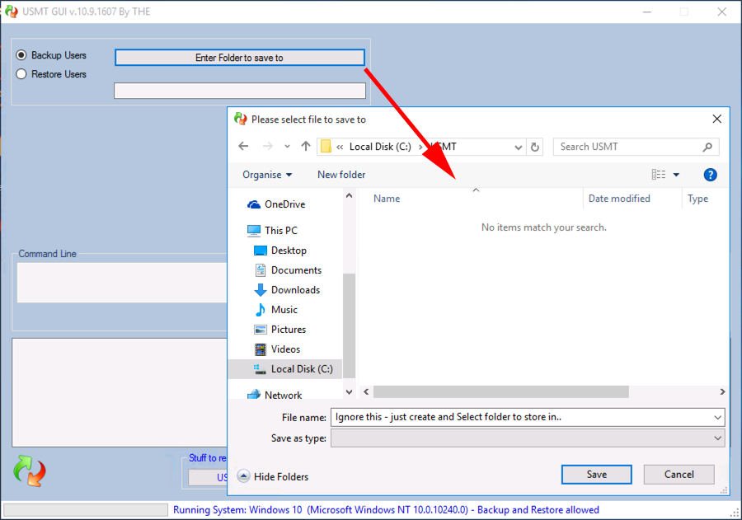Close the Please select file dialog
Viewport: 742px width, 520px height.
click(717, 119)
